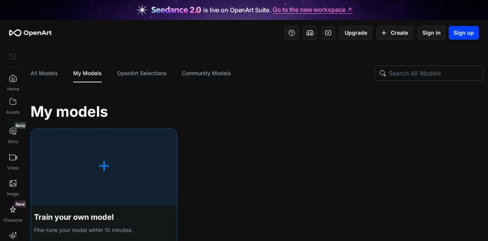
Task: Open Home from the sidebar
Action: [13, 82]
